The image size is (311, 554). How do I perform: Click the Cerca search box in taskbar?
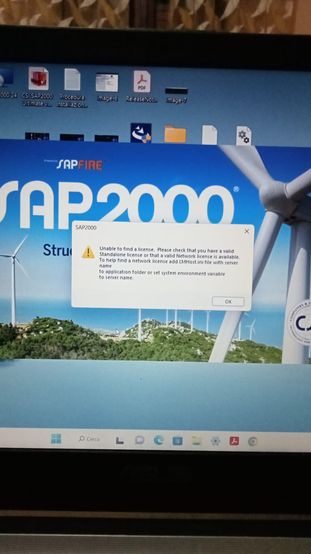coord(89,439)
